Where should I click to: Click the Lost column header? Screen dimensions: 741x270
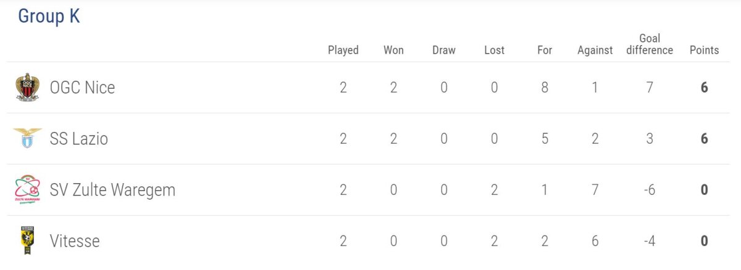point(494,50)
